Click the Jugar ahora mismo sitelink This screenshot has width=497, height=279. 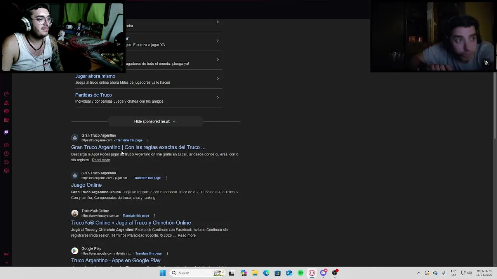(x=95, y=76)
